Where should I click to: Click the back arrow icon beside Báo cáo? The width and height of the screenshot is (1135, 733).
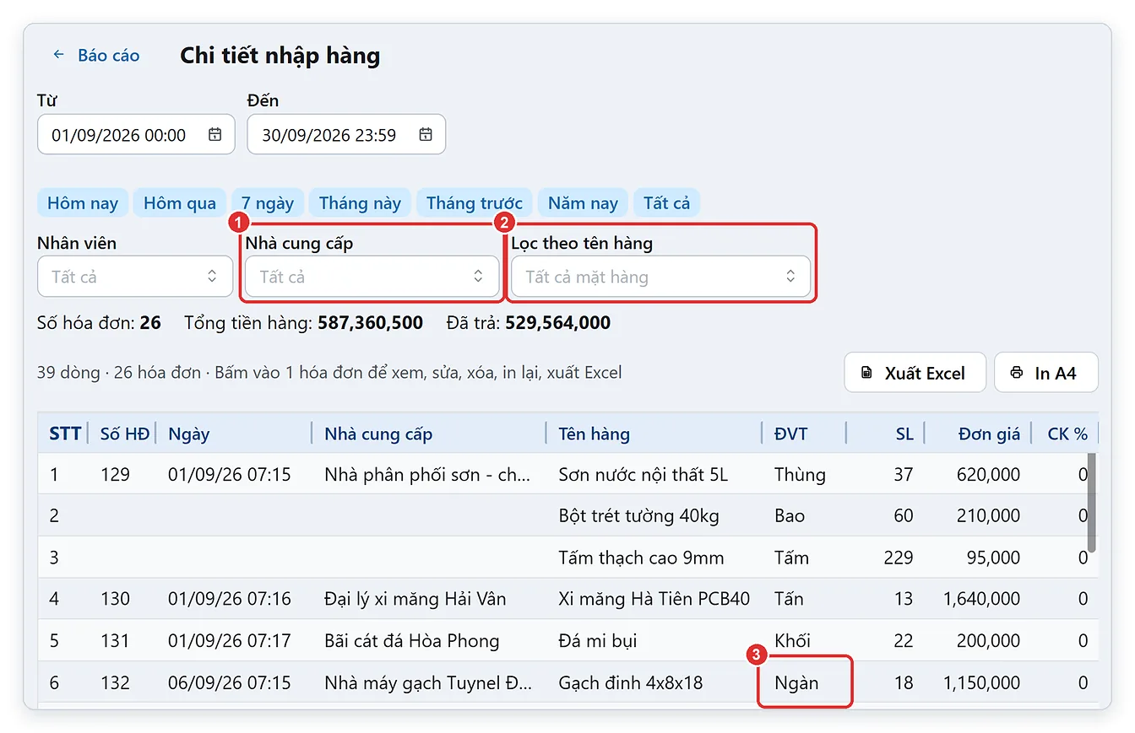(x=58, y=55)
